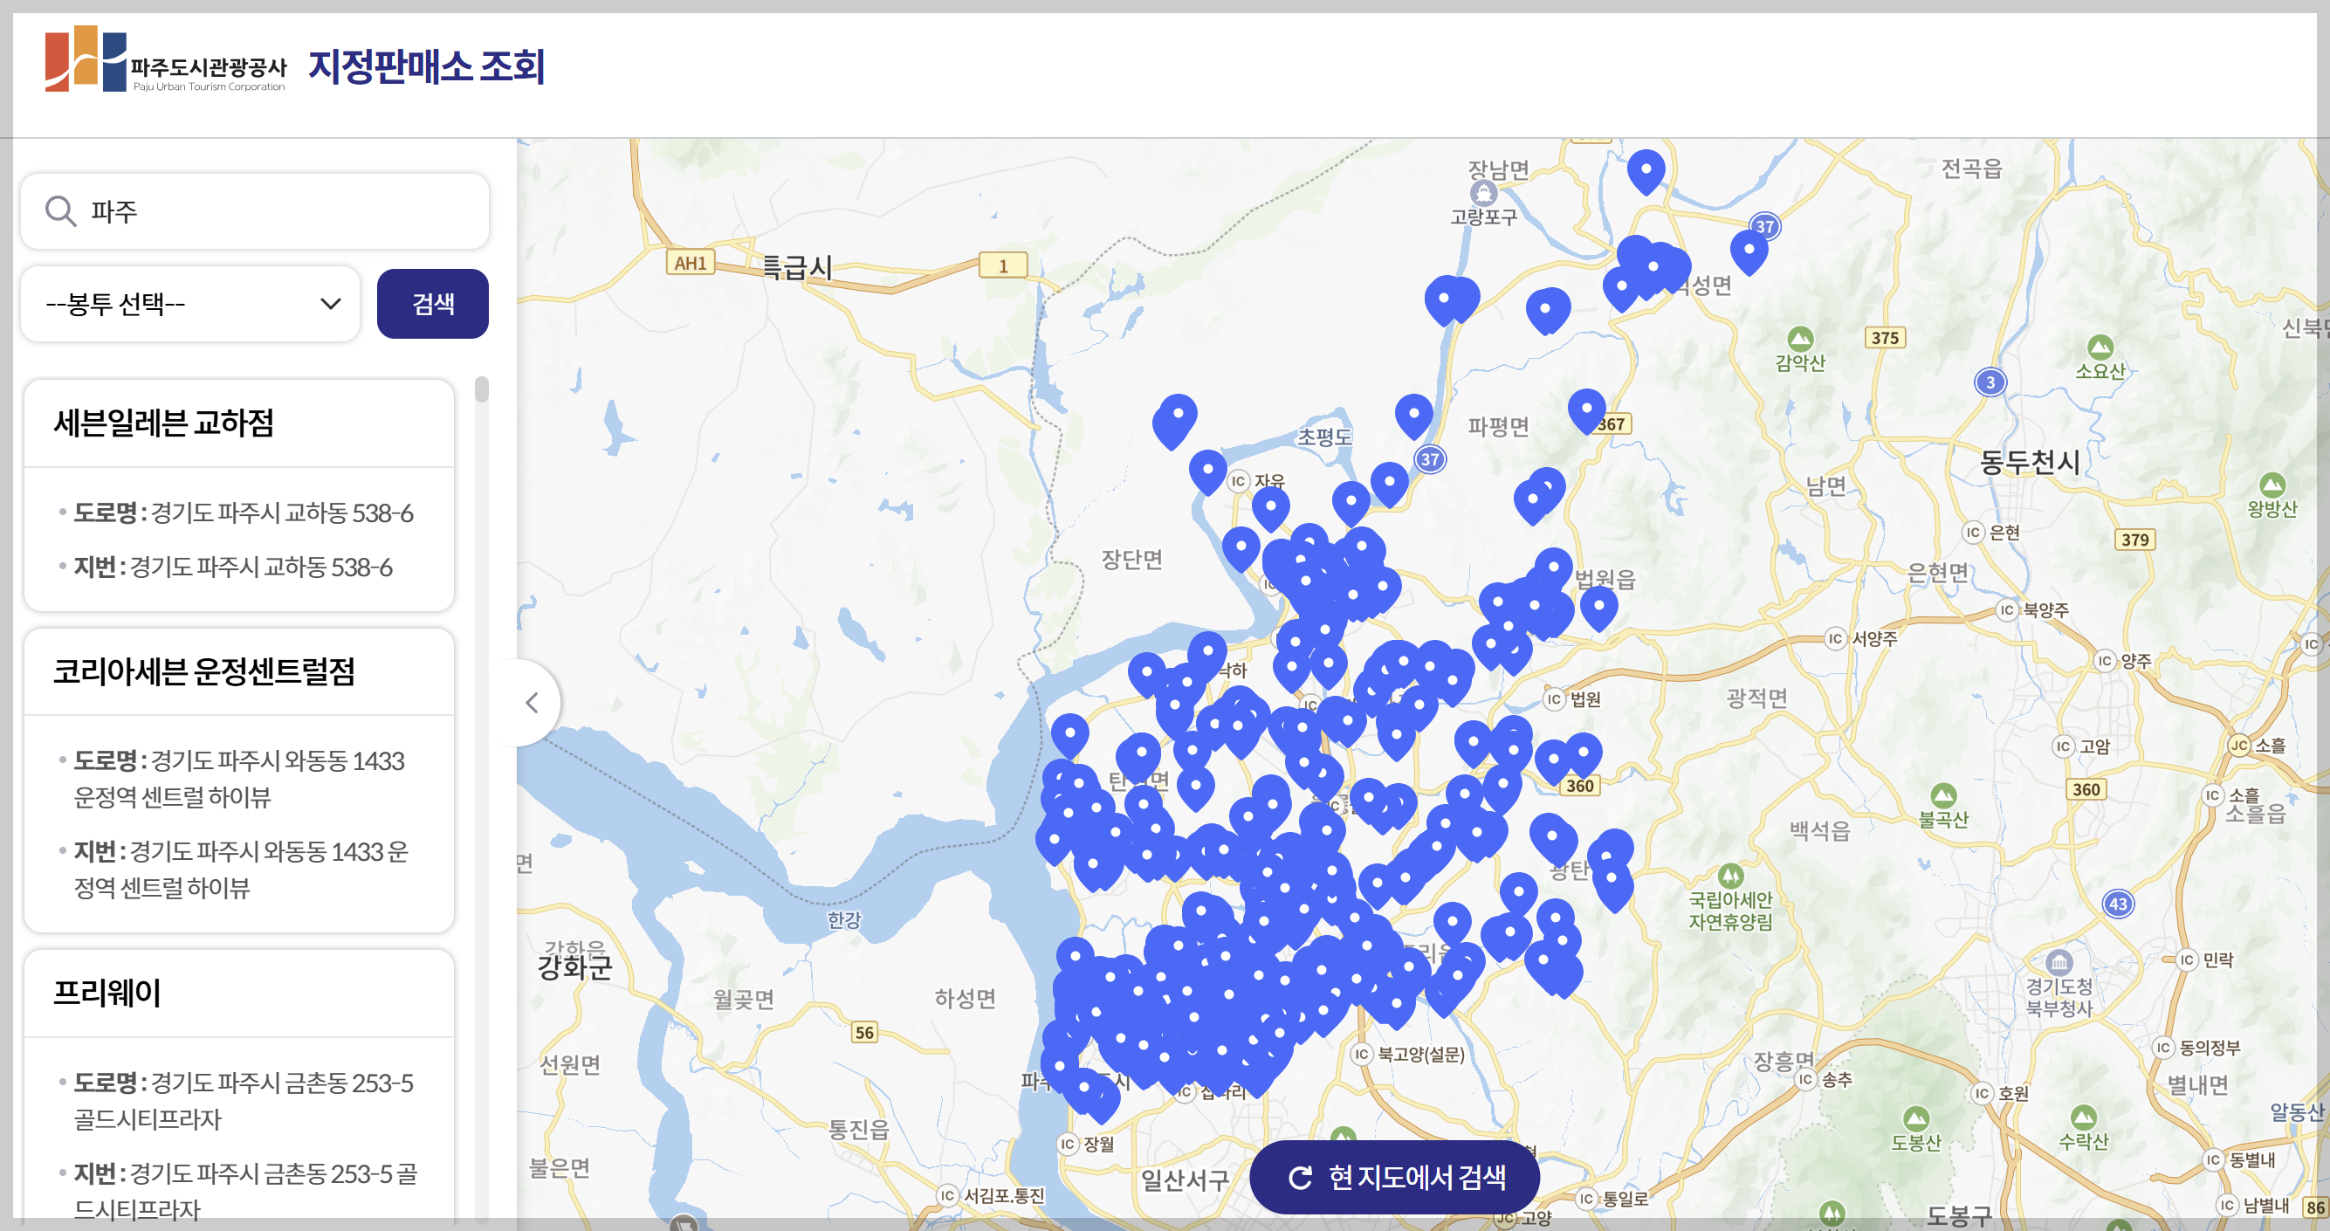Click the 소요산 mountain icon on map
Image resolution: width=2330 pixels, height=1231 pixels.
click(x=2100, y=347)
